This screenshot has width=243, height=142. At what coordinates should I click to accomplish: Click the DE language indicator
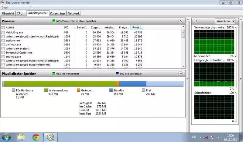[x=194, y=137]
